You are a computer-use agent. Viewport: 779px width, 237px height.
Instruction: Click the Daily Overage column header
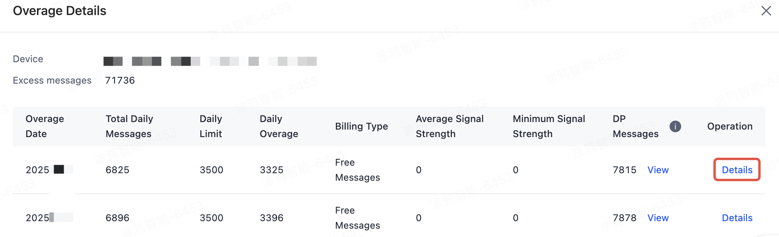tap(279, 126)
